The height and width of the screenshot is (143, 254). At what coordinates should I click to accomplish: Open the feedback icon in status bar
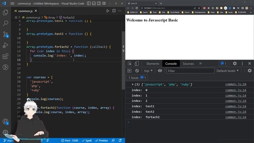pos(113,140)
